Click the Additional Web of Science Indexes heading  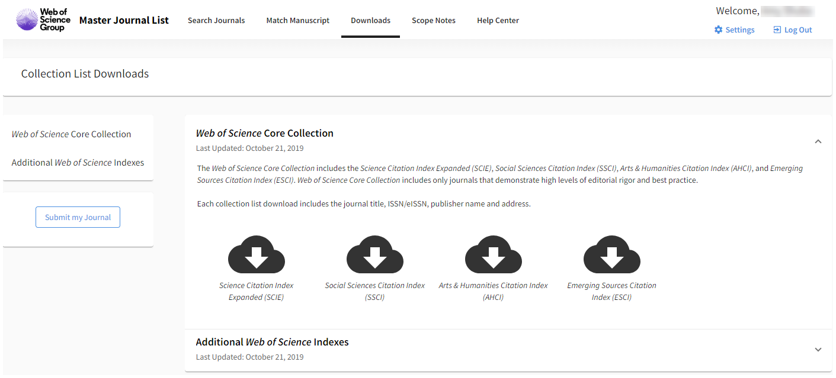click(x=272, y=342)
